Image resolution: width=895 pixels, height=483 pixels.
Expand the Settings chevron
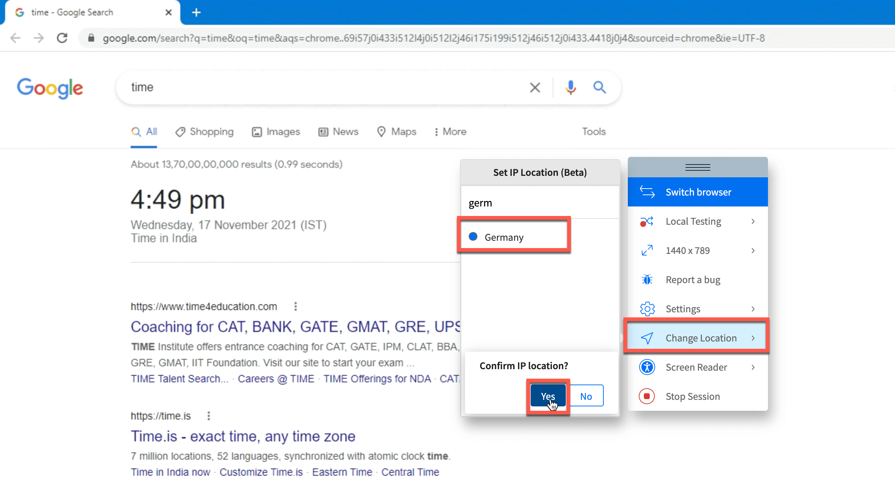click(x=753, y=309)
